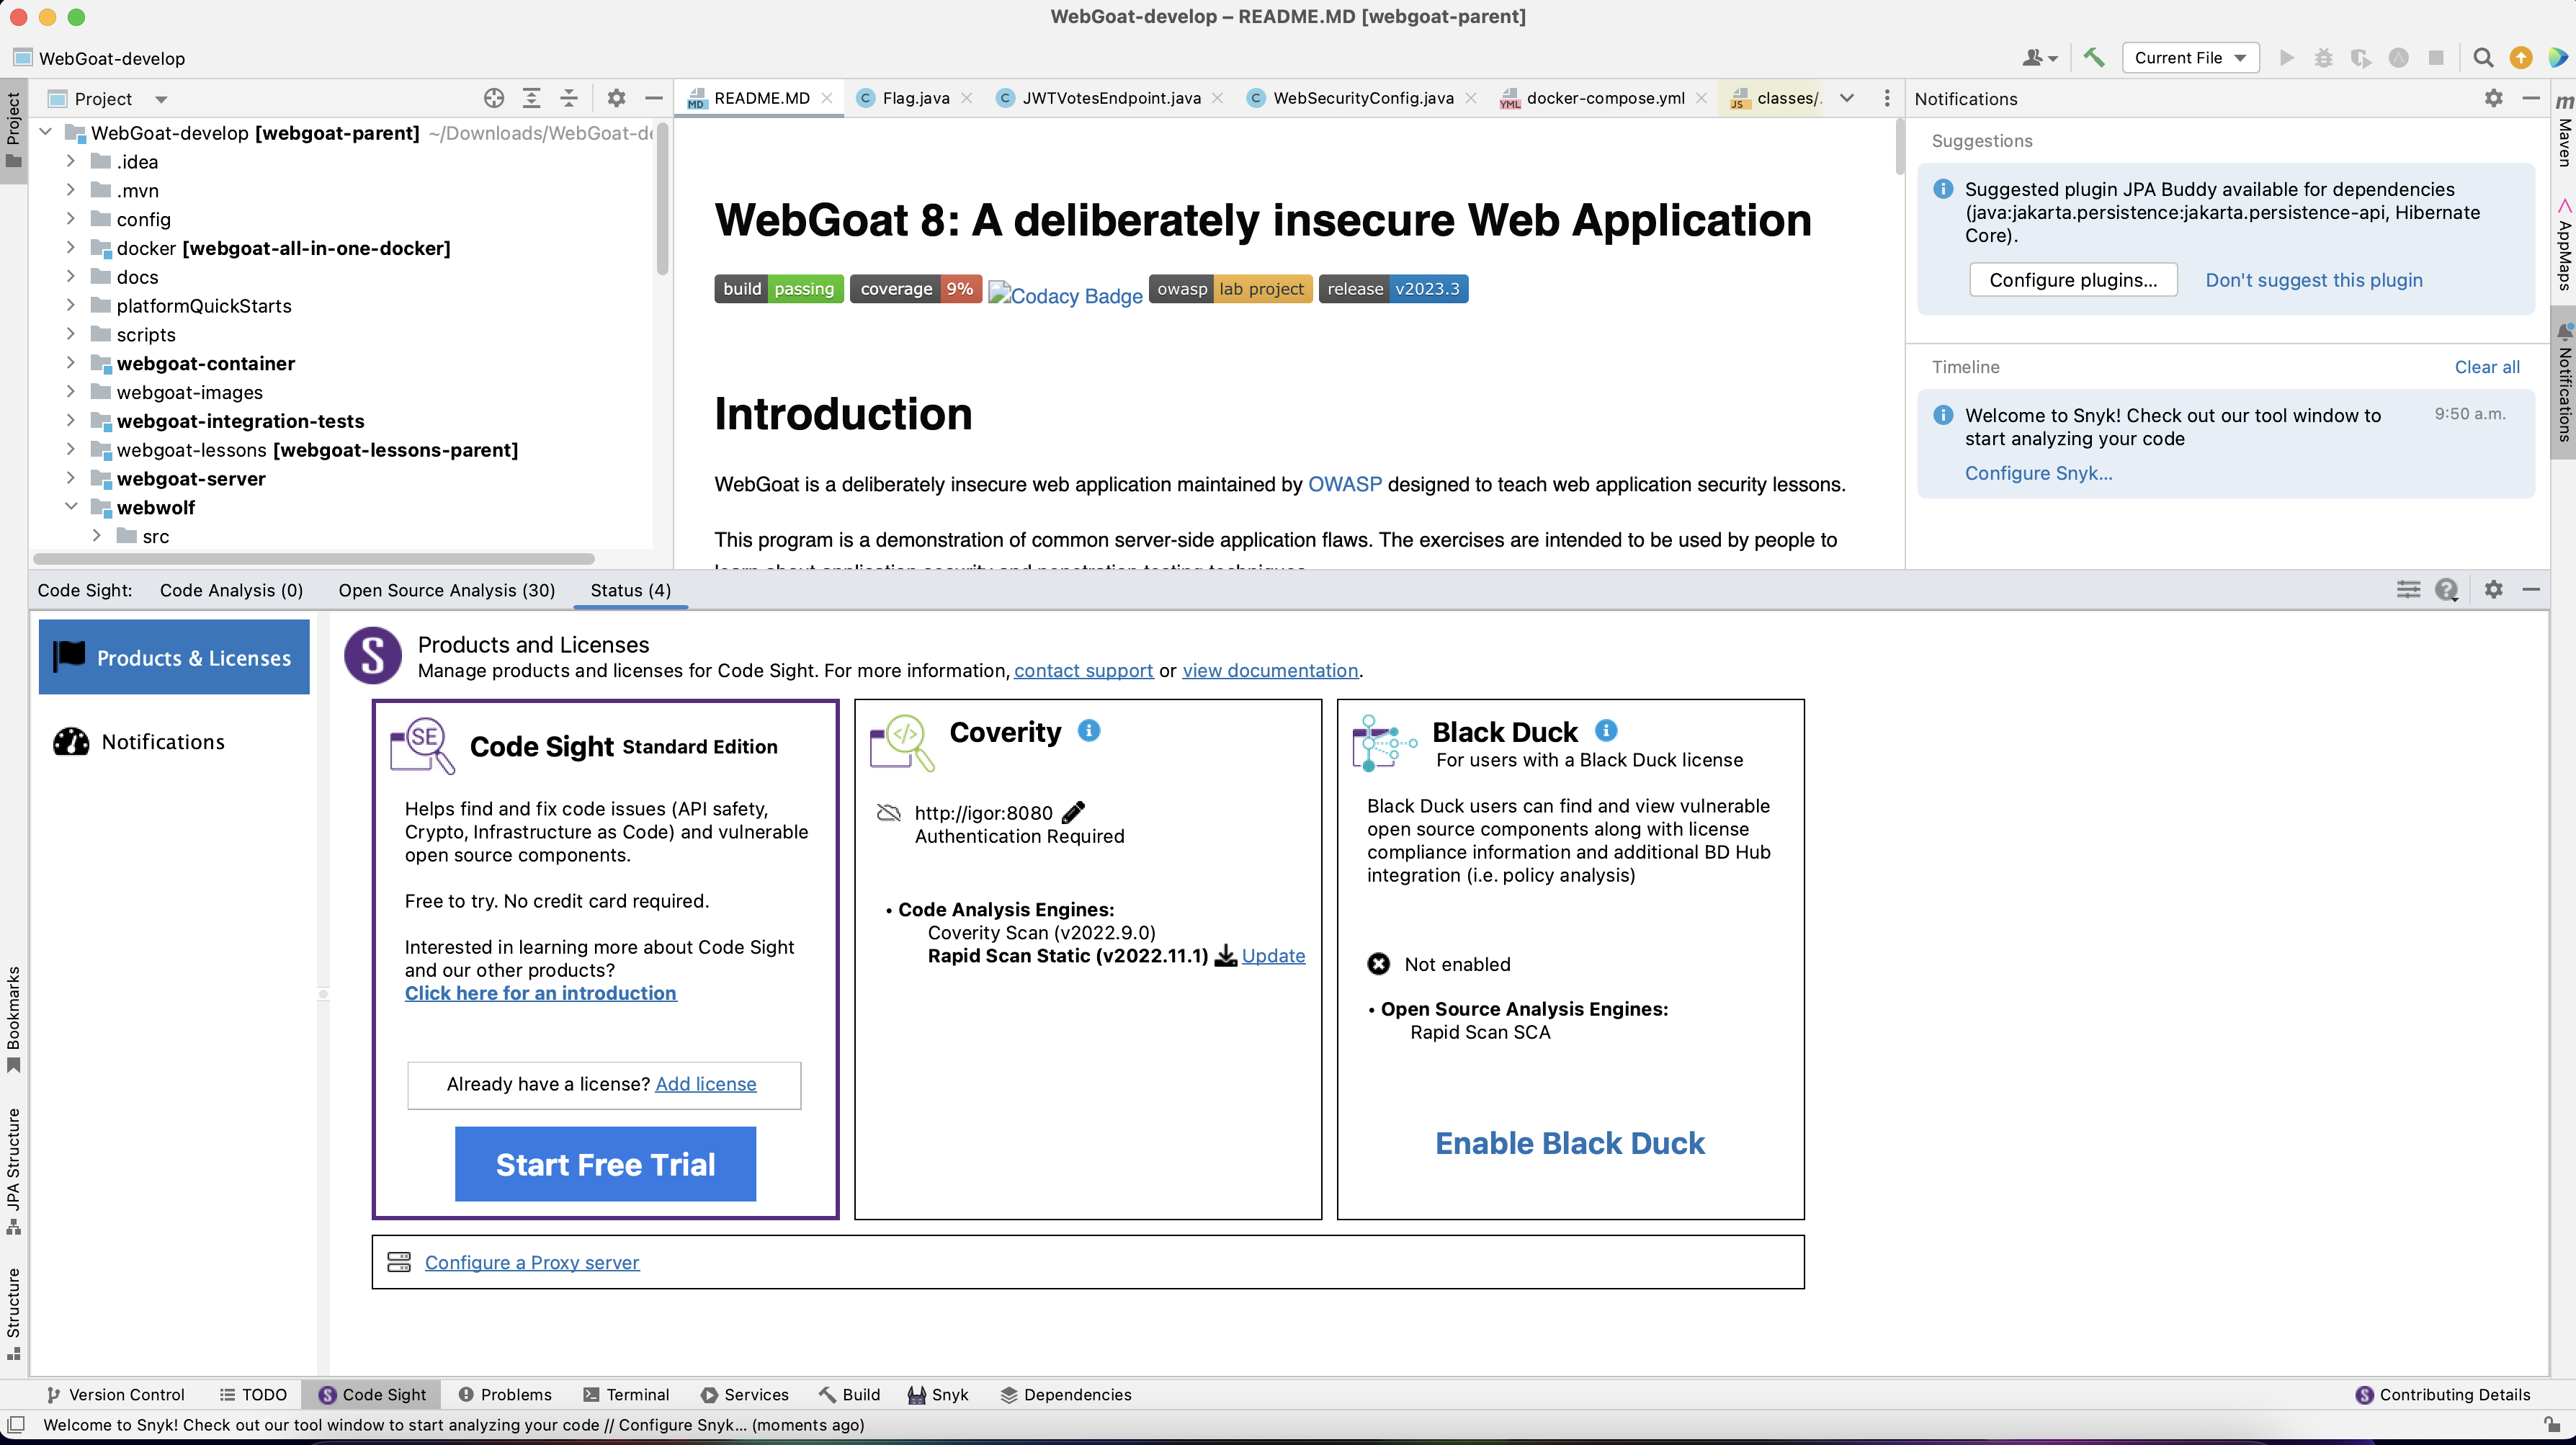The image size is (2576, 1445).
Task: Click Code Sight help question icon
Action: [x=2447, y=590]
